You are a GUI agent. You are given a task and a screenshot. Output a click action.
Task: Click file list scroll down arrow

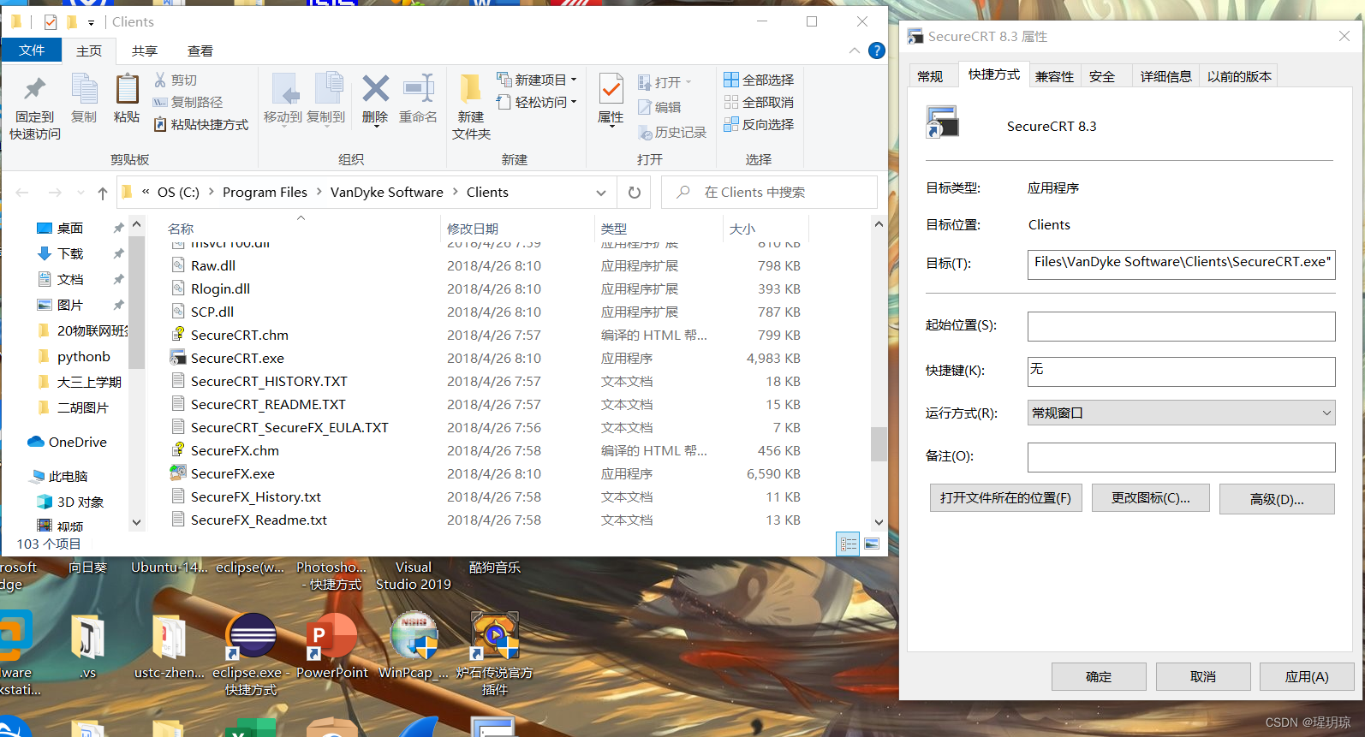879,522
